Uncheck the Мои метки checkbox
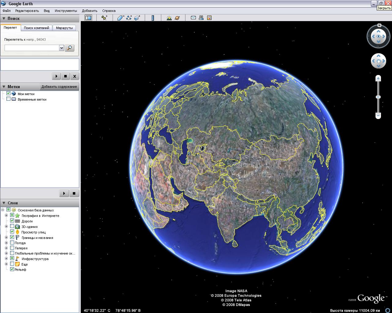 pos(9,93)
